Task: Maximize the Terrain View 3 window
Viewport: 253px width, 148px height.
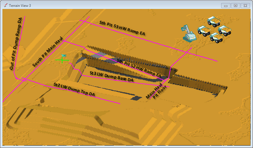Action: click(236, 6)
